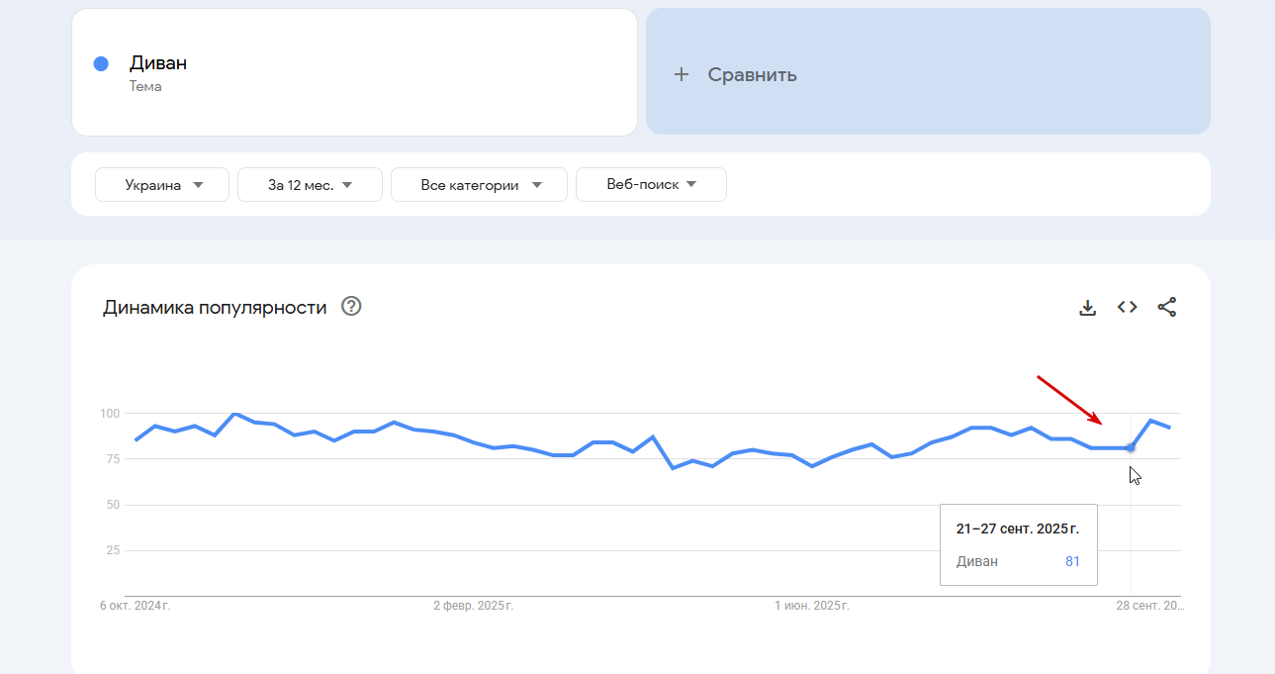Click the share icon on the chart card
The image size is (1275, 674).
[x=1167, y=307]
